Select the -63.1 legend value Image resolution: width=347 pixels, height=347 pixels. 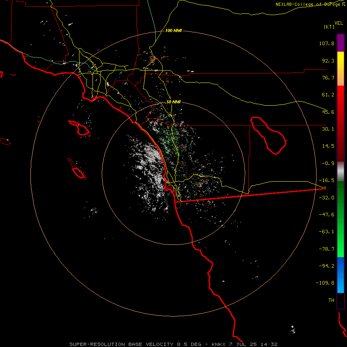tap(327, 232)
